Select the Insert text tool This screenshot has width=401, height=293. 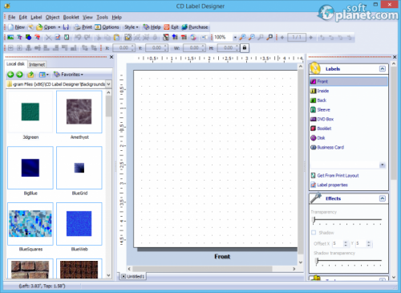tap(19, 37)
